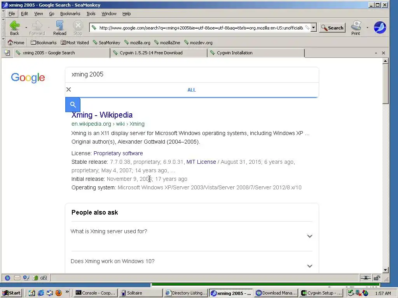Click the online/offline connection status icon

pyautogui.click(x=365, y=278)
